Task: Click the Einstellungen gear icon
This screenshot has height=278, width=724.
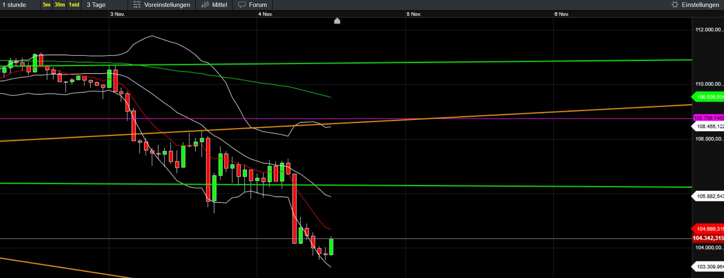Action: point(675,4)
